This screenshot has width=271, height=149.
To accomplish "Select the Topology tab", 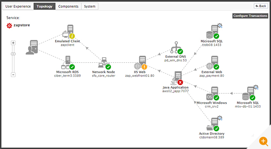I will pos(45,7).
